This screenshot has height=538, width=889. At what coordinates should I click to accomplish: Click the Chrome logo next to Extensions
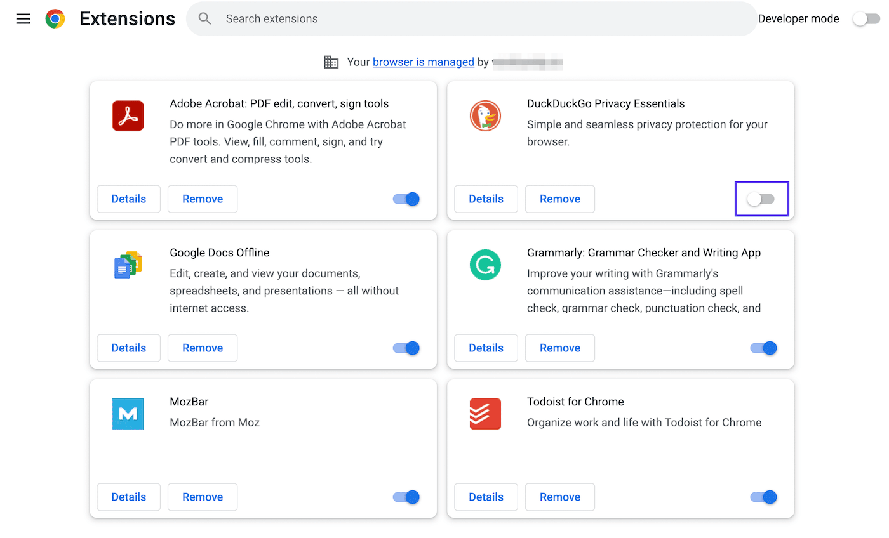coord(55,18)
